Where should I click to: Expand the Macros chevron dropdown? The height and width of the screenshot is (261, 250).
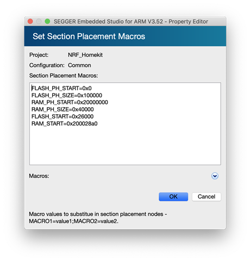[215, 176]
